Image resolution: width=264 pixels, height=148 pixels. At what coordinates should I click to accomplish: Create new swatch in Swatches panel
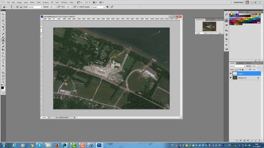[x=256, y=60]
